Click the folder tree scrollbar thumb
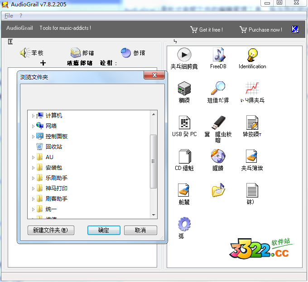 coord(154,161)
